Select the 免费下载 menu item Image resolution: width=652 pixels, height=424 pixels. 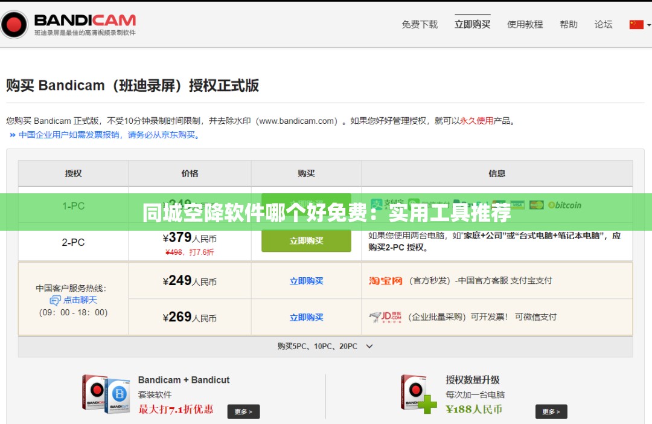419,25
